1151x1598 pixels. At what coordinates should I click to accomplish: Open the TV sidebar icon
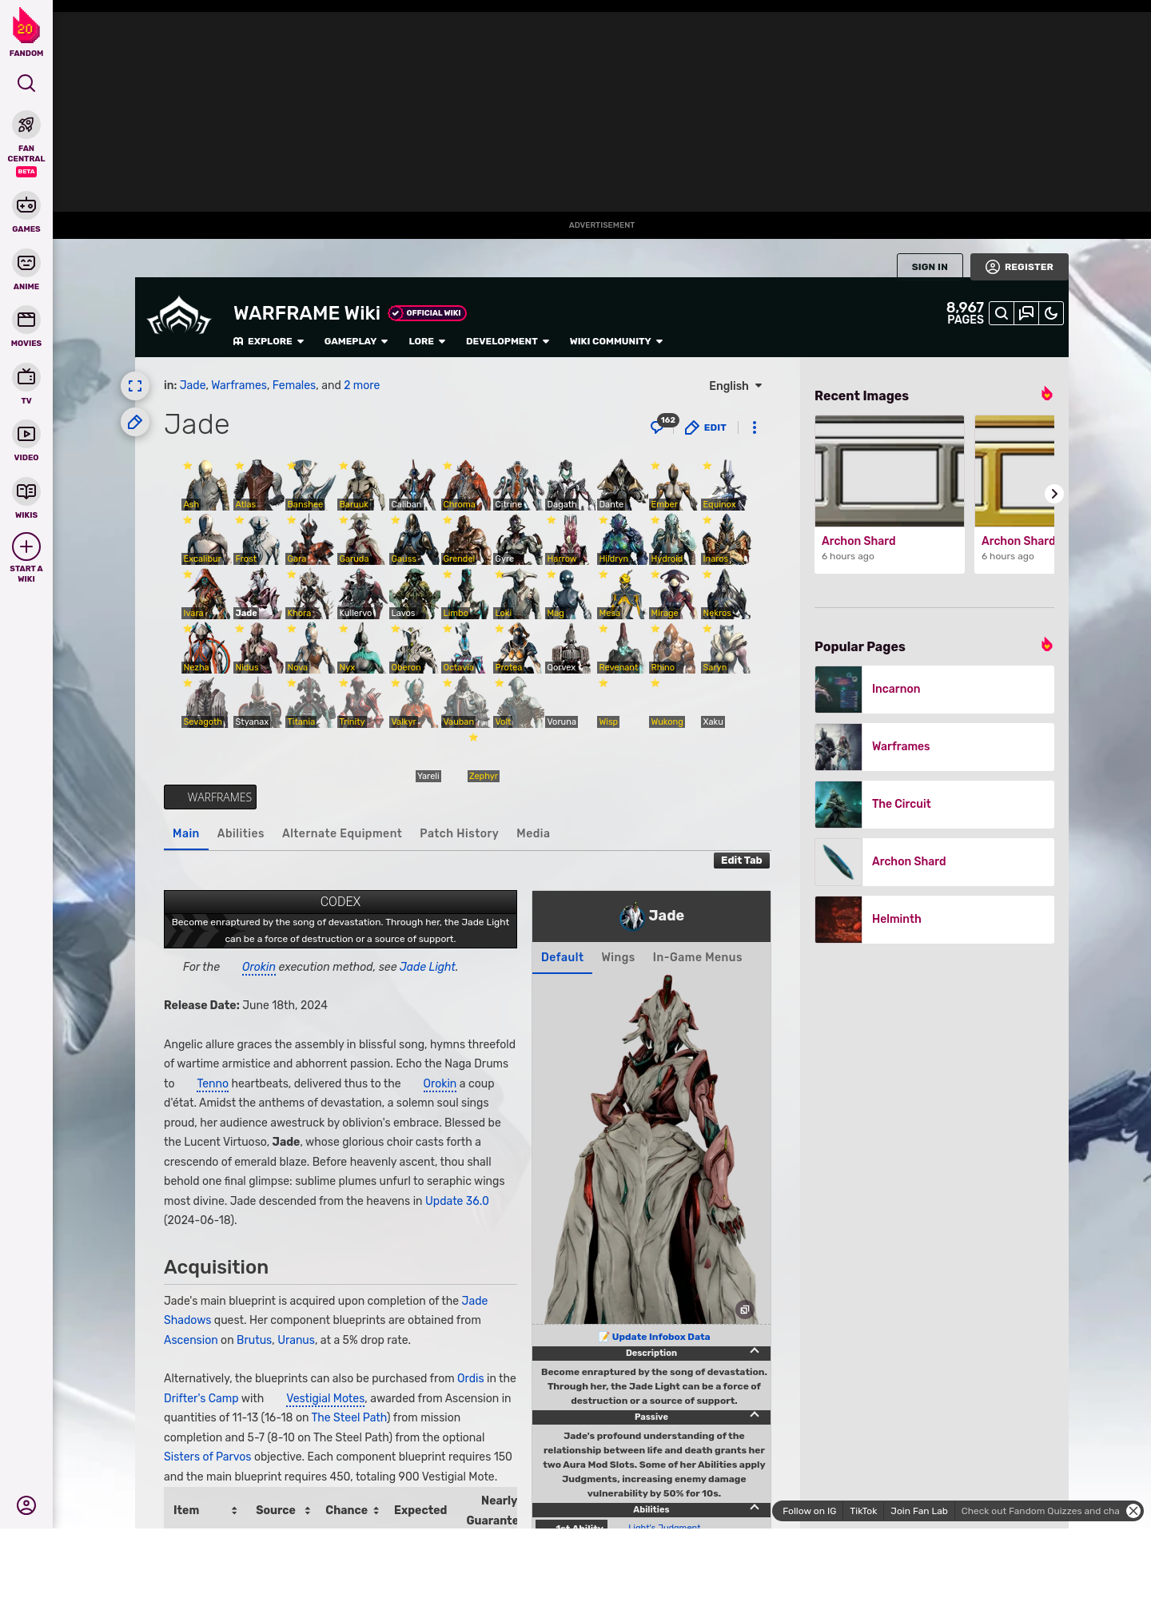click(26, 377)
